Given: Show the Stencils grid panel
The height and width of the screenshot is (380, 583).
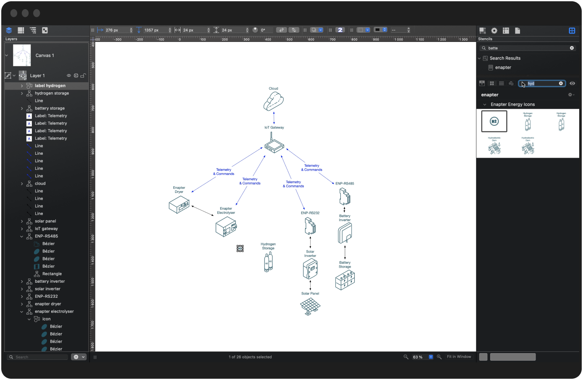Looking at the screenshot, I should click(572, 31).
